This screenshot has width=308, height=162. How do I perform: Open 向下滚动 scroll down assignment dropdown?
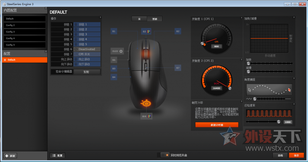point(87,64)
